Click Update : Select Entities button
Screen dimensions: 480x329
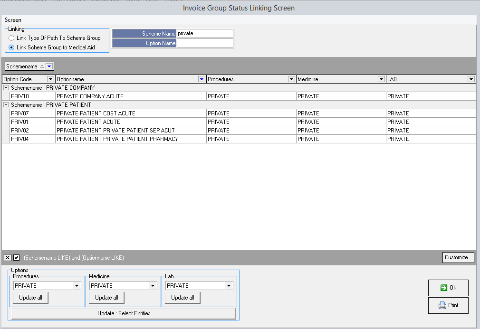coord(124,313)
